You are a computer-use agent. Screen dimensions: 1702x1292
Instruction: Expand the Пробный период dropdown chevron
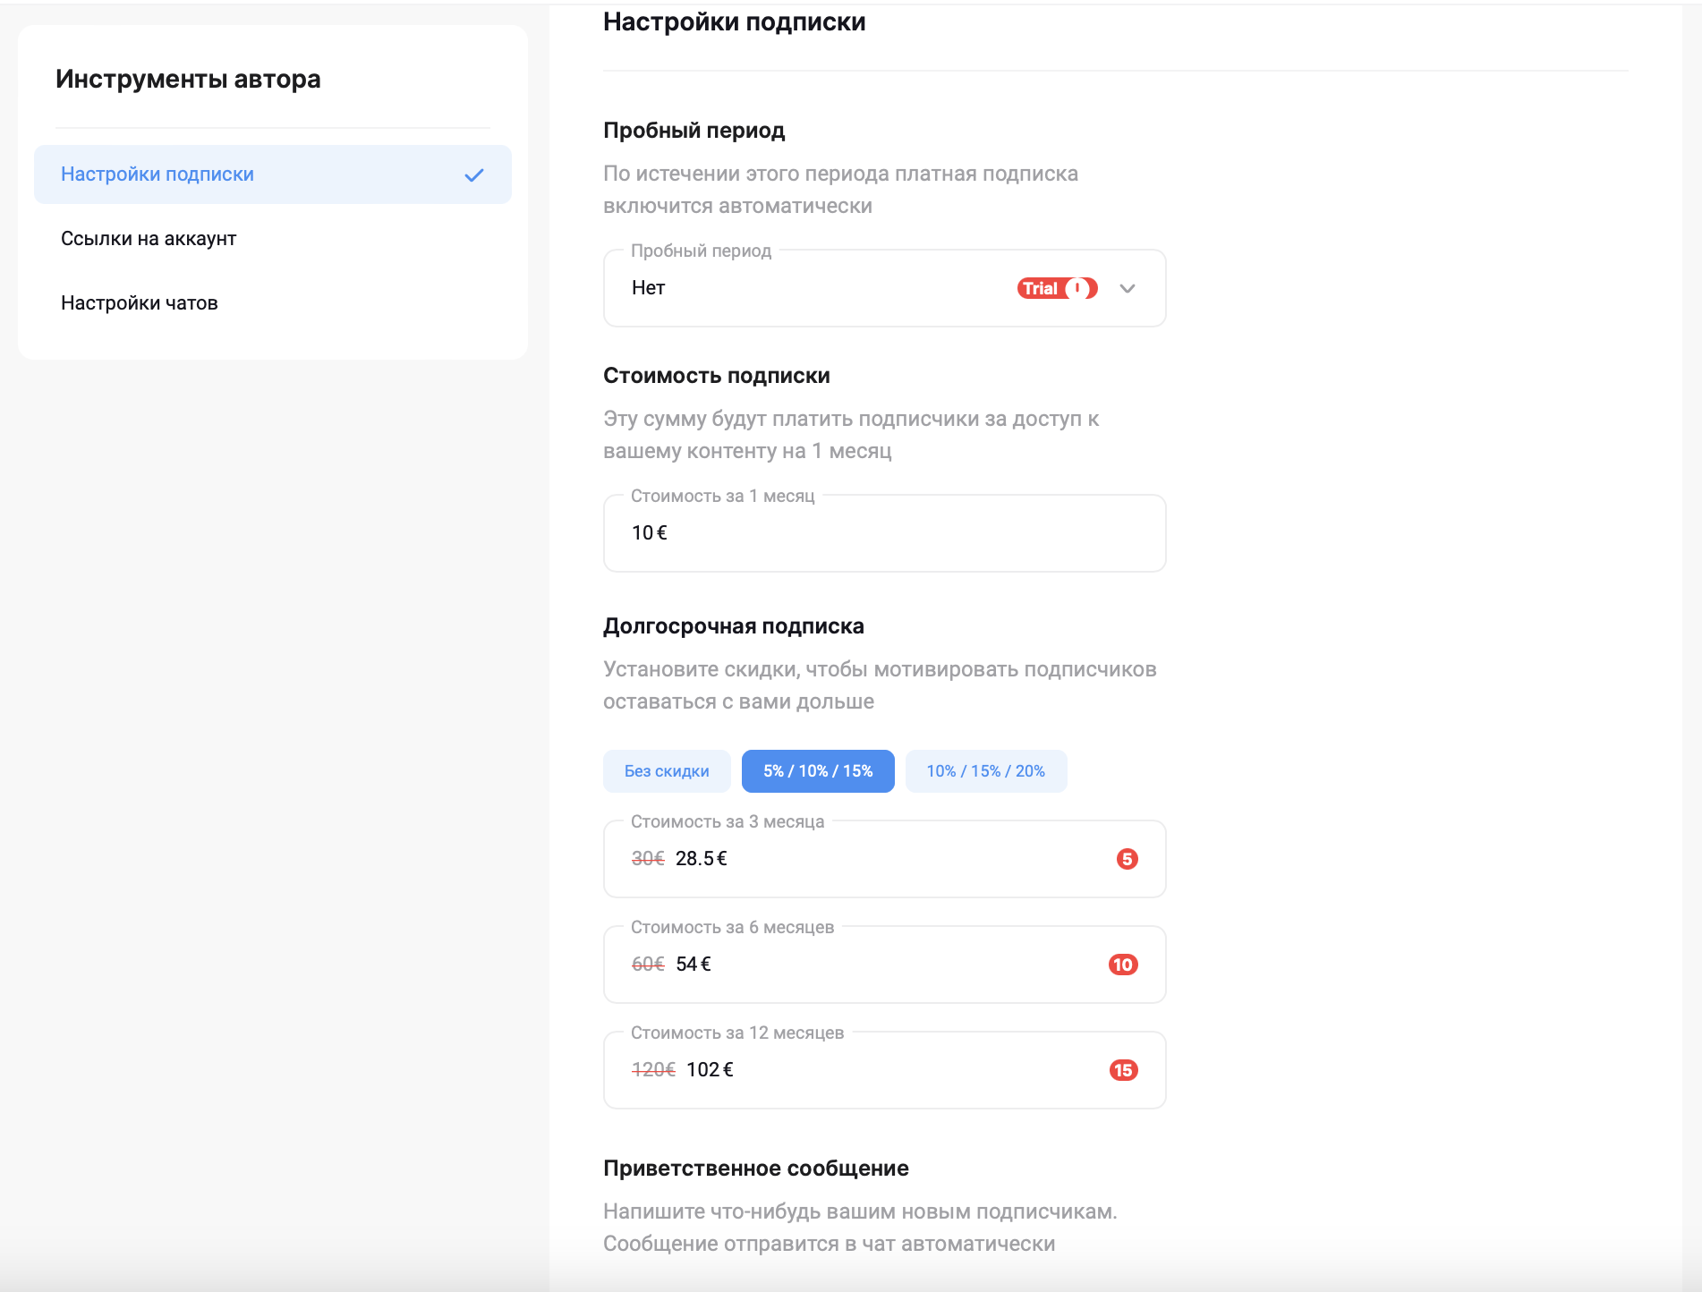1128,288
